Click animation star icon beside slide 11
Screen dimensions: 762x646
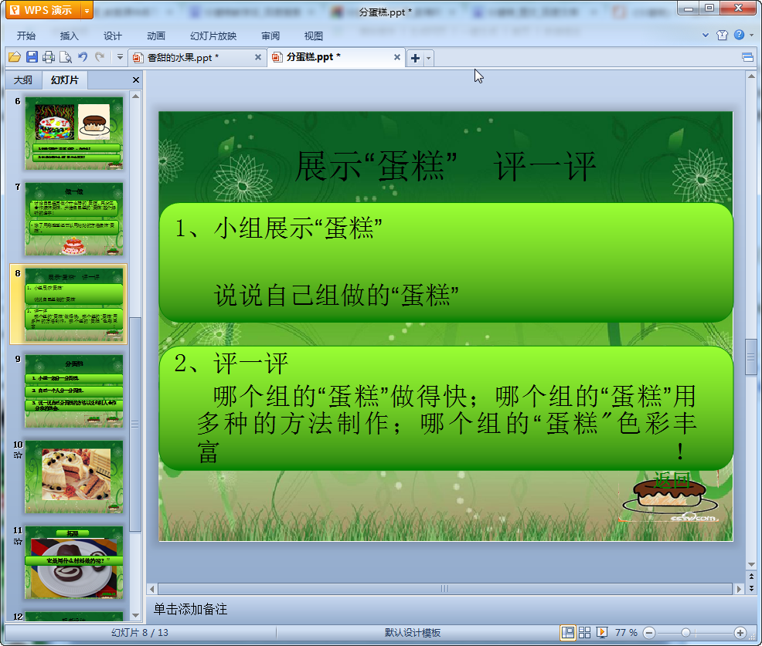pyautogui.click(x=18, y=541)
